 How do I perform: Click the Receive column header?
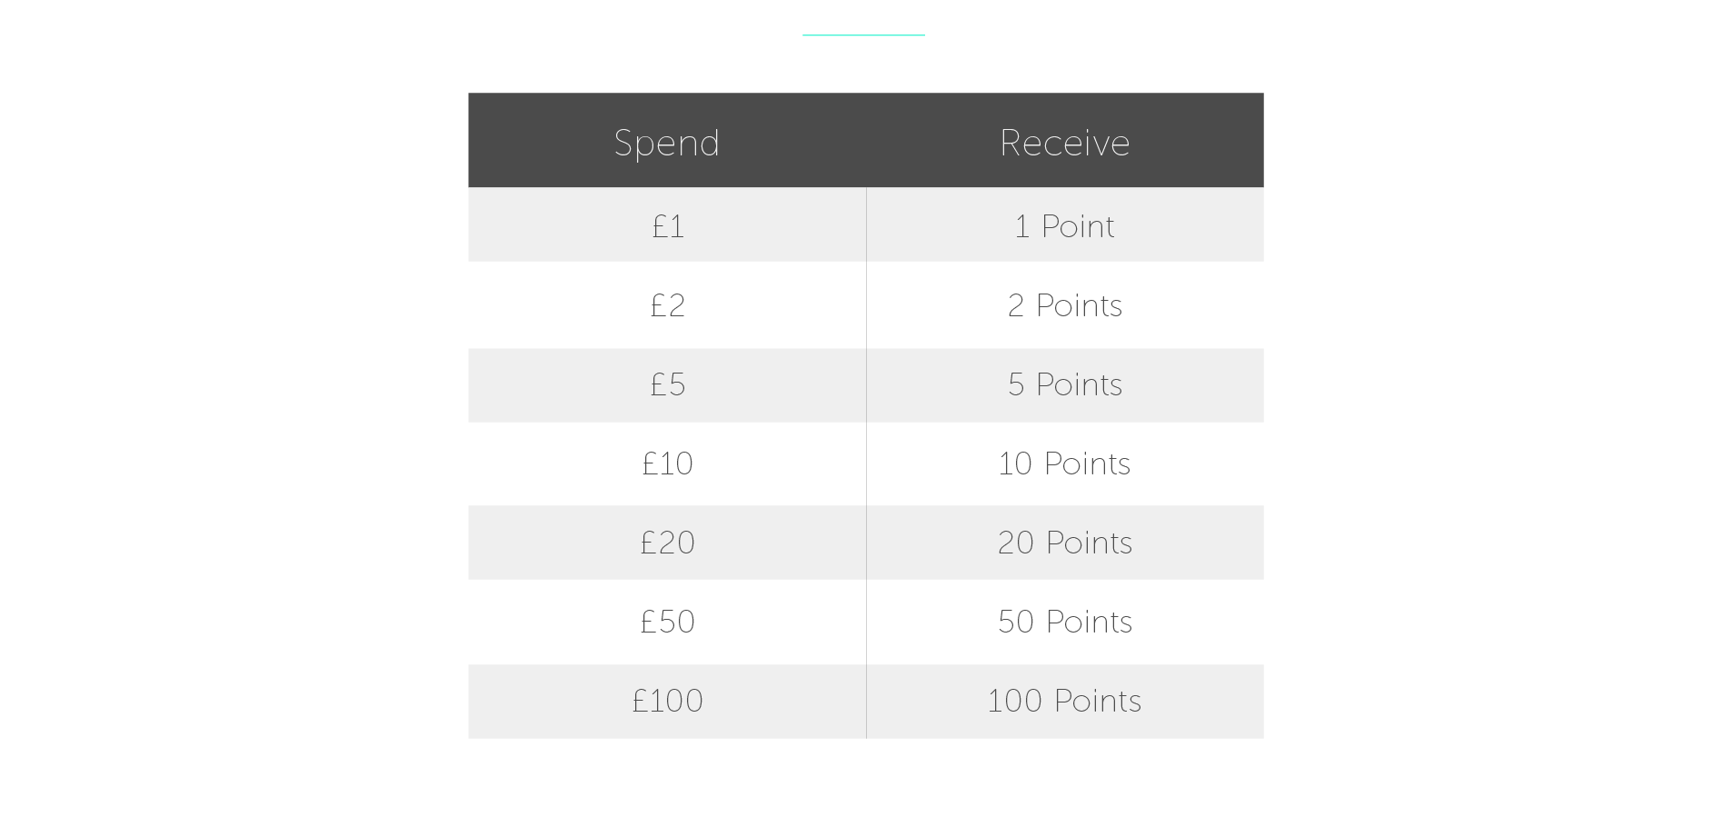(x=1064, y=143)
